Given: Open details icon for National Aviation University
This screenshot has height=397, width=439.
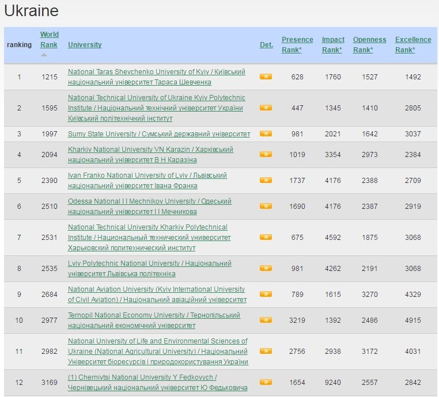Looking at the screenshot, I should click(266, 295).
